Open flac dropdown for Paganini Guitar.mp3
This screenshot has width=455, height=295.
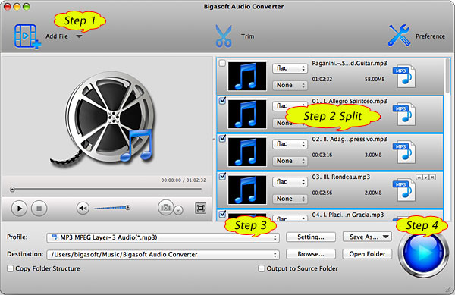click(x=290, y=68)
